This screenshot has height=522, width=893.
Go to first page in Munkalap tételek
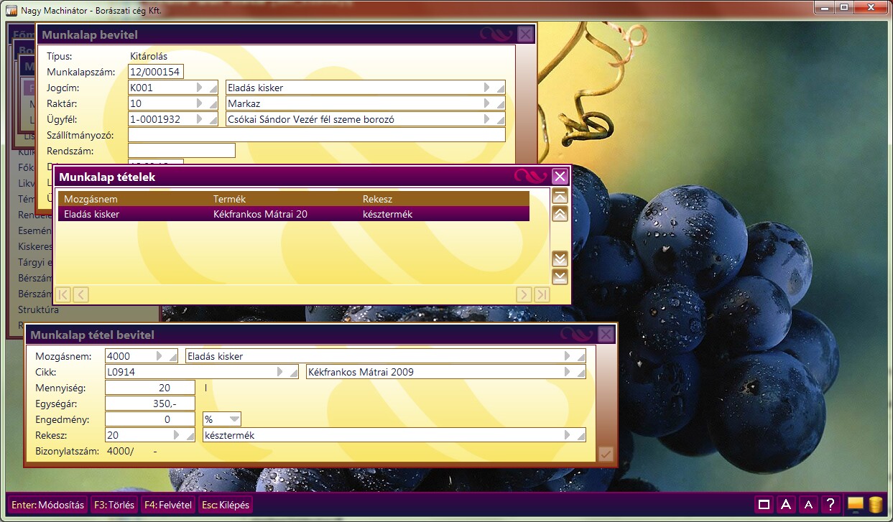point(63,294)
